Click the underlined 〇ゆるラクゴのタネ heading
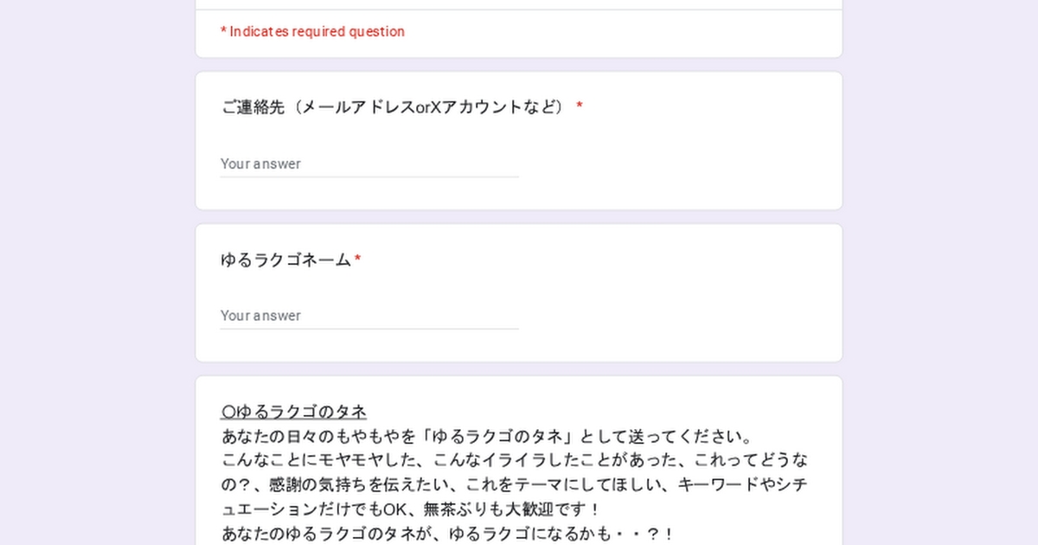This screenshot has width=1038, height=545. (x=294, y=412)
